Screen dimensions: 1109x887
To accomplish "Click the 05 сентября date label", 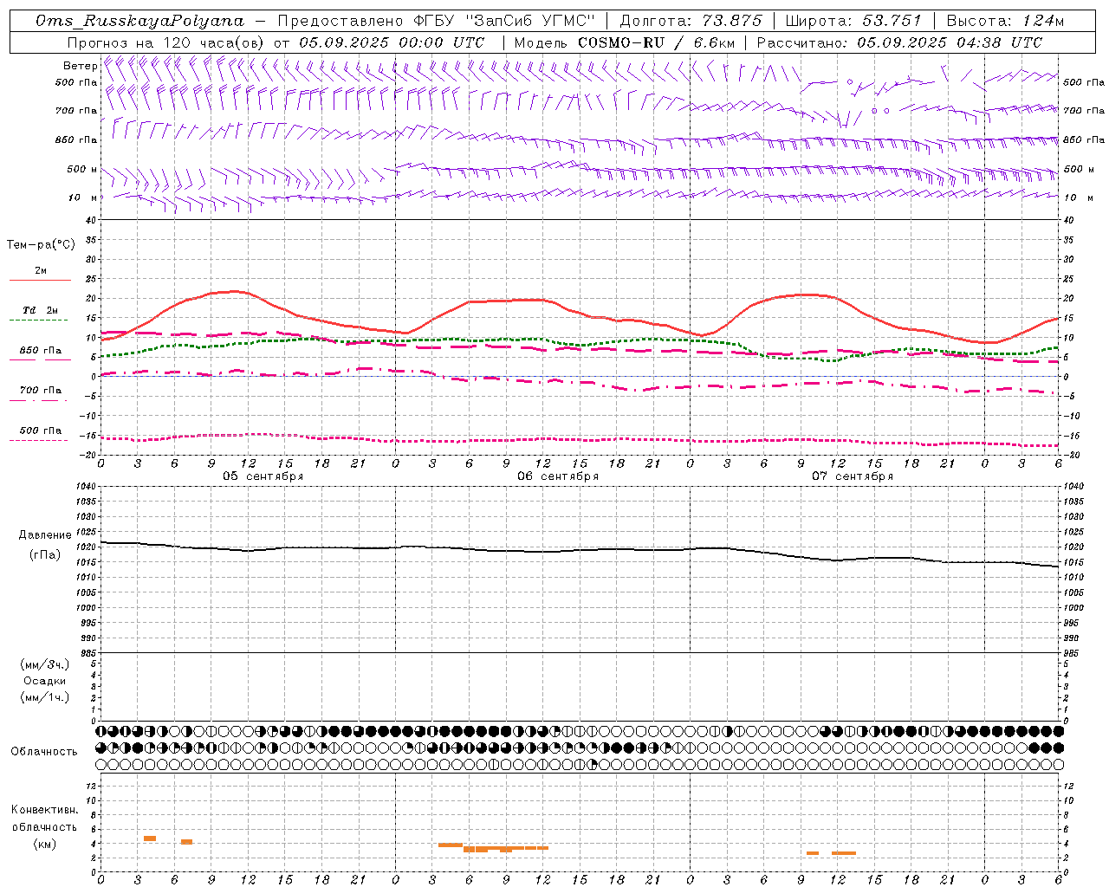I will click(x=263, y=476).
